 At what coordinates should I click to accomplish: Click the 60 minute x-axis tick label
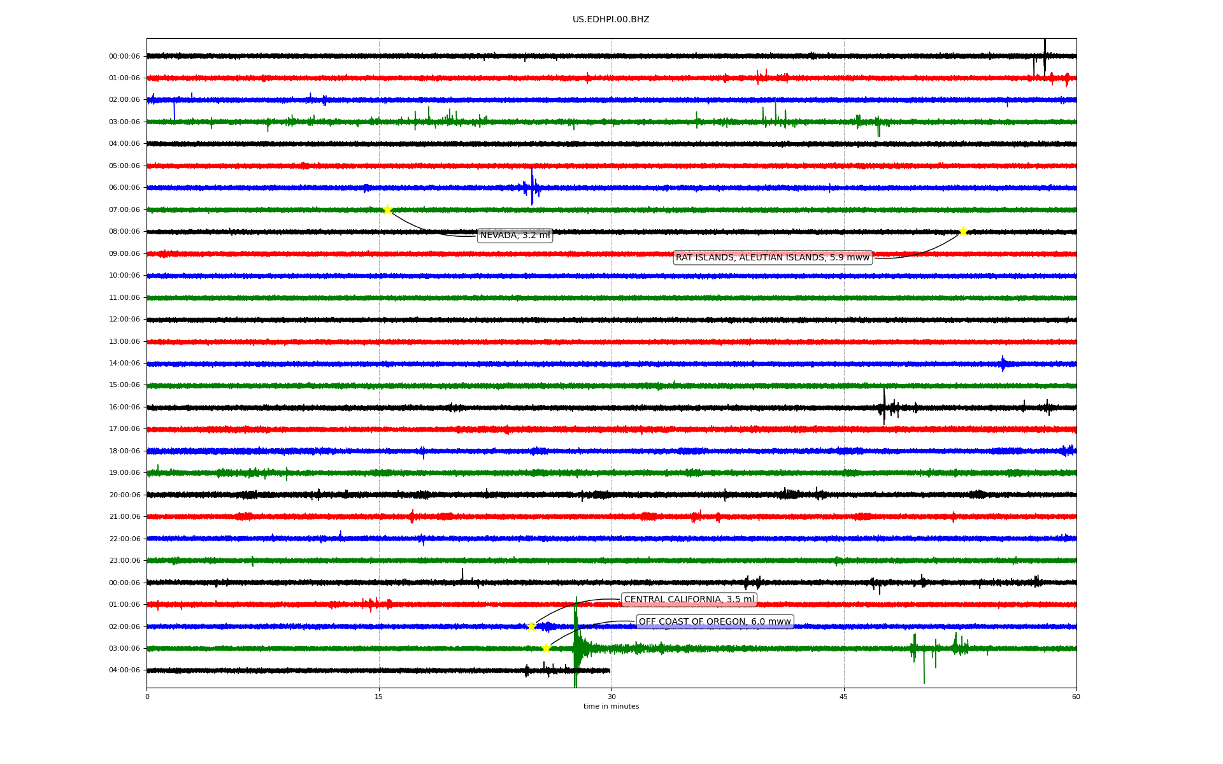(x=1076, y=697)
